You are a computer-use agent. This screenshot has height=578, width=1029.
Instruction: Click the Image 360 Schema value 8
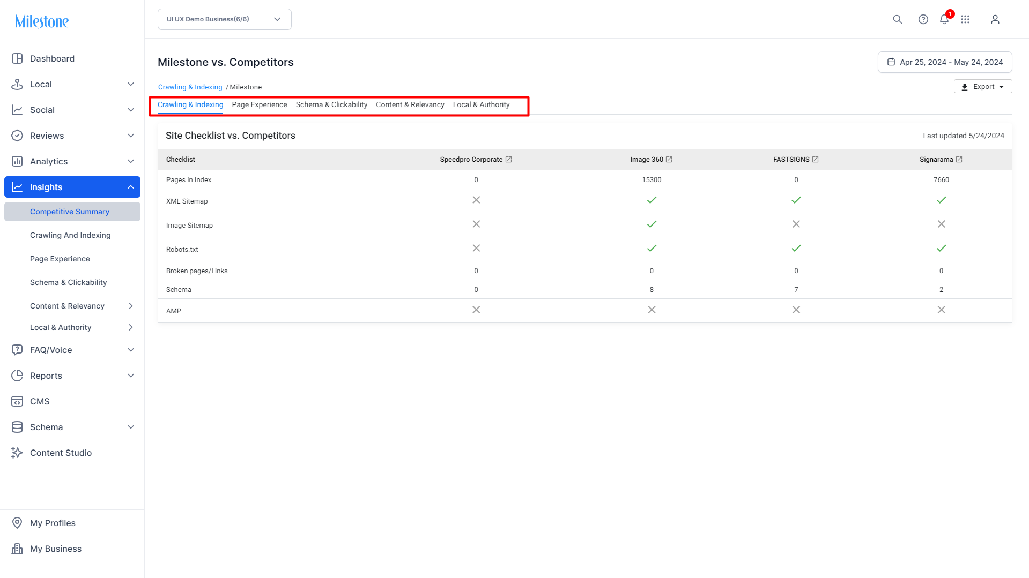(652, 290)
